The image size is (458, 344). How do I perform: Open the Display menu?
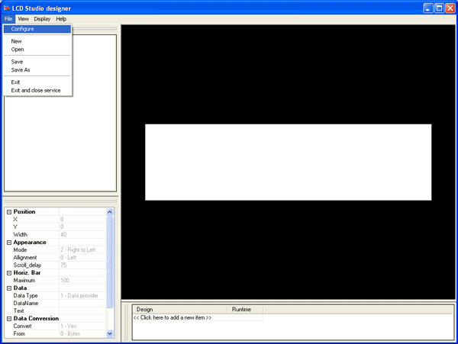tap(42, 19)
